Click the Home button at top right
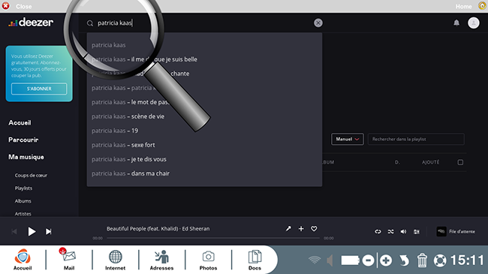Image resolution: width=488 pixels, height=274 pixels. click(x=471, y=6)
